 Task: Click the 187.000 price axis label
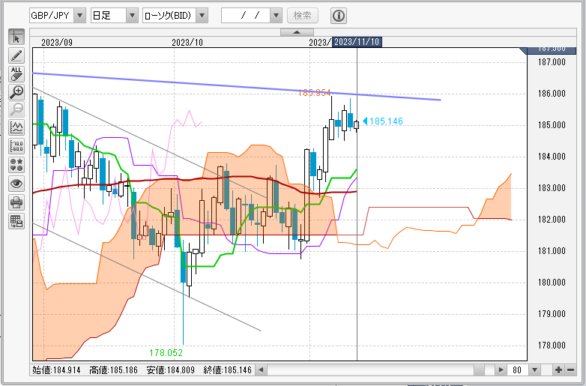click(x=552, y=62)
